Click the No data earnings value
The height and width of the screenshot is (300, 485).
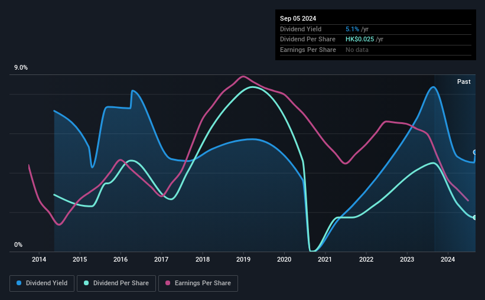coord(357,50)
